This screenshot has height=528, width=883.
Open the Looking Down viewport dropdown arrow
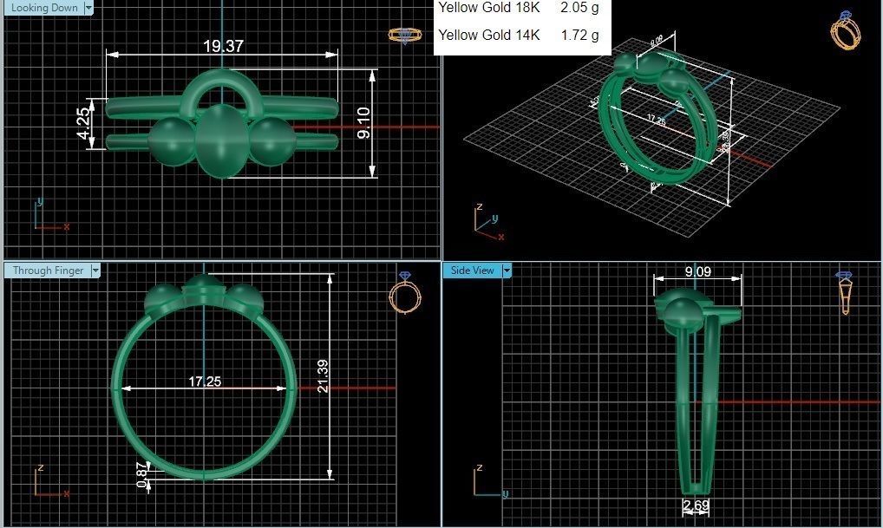[88, 7]
